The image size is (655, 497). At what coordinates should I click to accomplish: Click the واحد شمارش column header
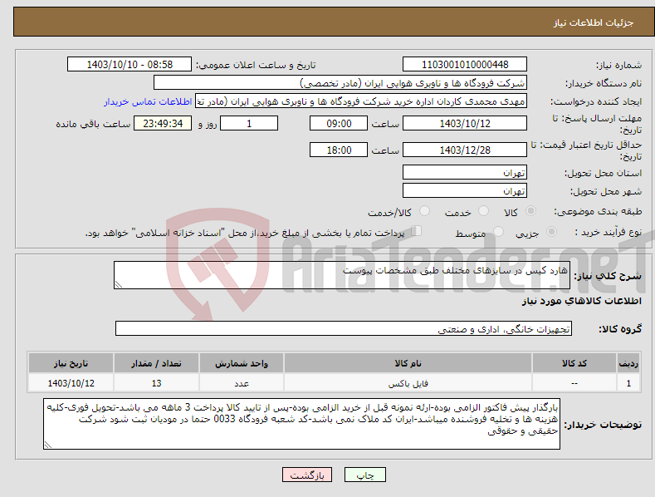[242, 363]
